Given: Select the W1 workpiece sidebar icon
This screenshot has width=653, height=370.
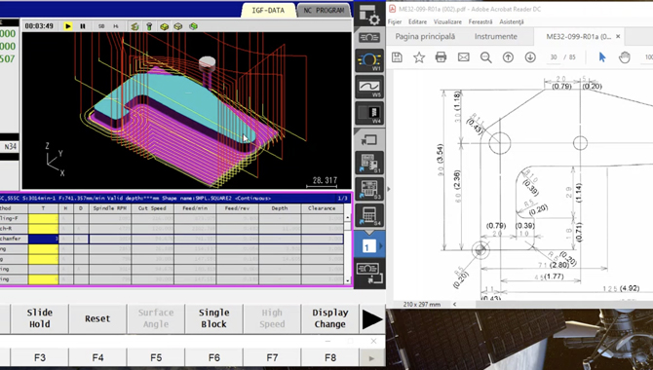Looking at the screenshot, I should pyautogui.click(x=369, y=60).
